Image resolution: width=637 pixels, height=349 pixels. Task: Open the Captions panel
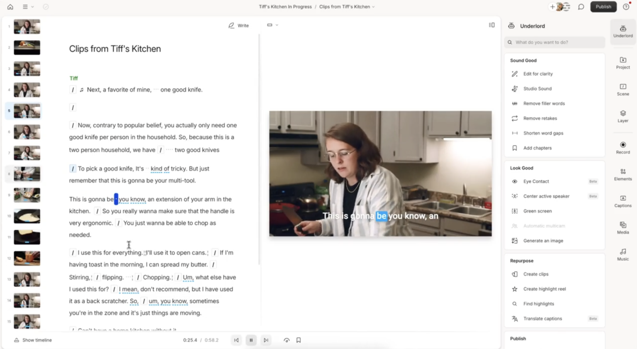[x=622, y=203]
